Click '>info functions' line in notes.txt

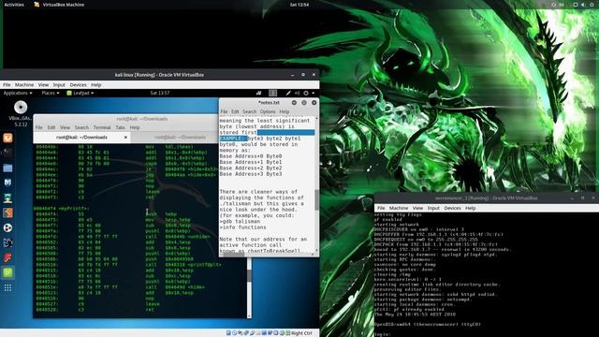[x=243, y=227]
